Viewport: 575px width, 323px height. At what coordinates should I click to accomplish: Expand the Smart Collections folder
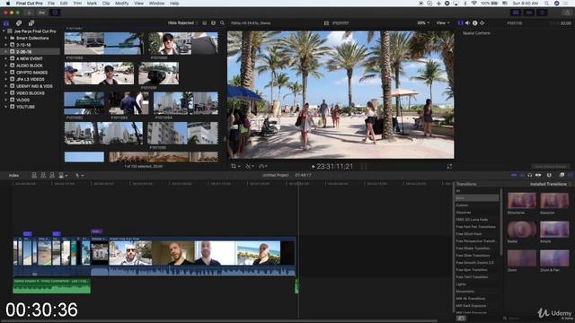point(6,38)
